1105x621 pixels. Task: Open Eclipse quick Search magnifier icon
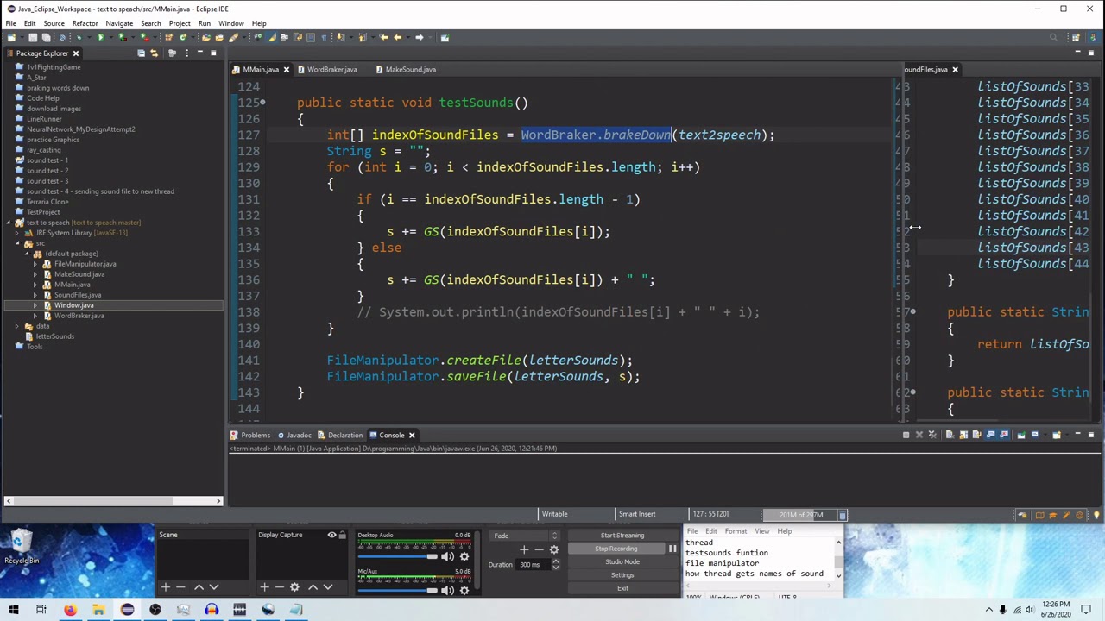click(1053, 37)
